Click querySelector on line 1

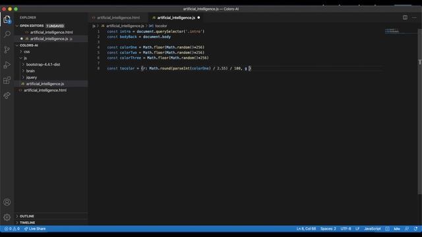[x=171, y=32]
